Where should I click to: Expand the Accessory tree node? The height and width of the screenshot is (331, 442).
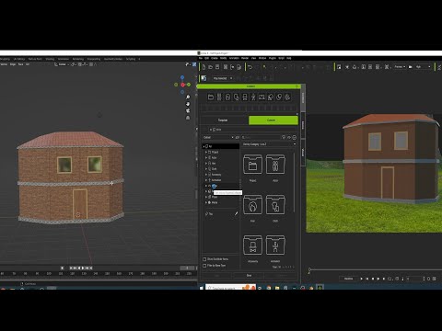[206, 175]
